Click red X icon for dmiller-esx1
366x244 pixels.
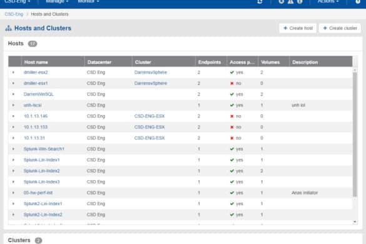pos(231,83)
